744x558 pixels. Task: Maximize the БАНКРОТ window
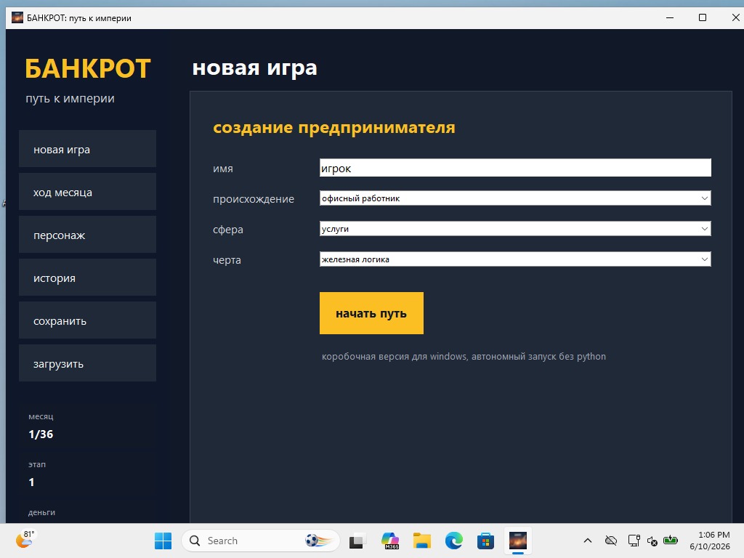(703, 17)
